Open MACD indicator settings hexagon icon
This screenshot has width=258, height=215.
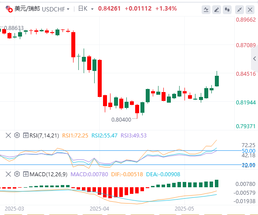click(x=17, y=174)
